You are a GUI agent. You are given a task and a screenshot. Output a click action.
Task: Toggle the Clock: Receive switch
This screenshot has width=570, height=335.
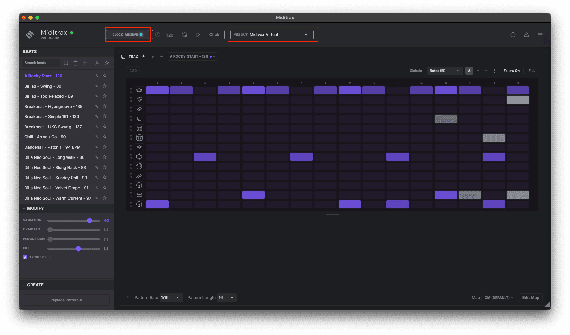[127, 35]
